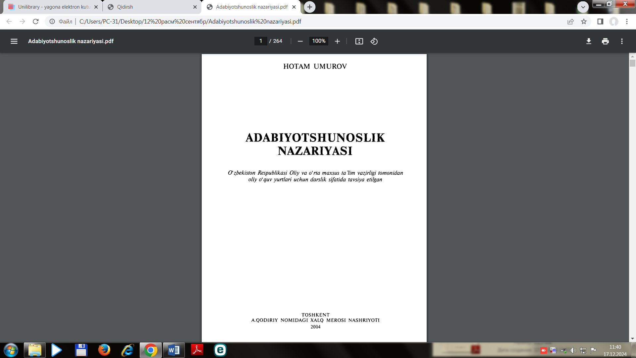Open a new browser tab

point(309,7)
